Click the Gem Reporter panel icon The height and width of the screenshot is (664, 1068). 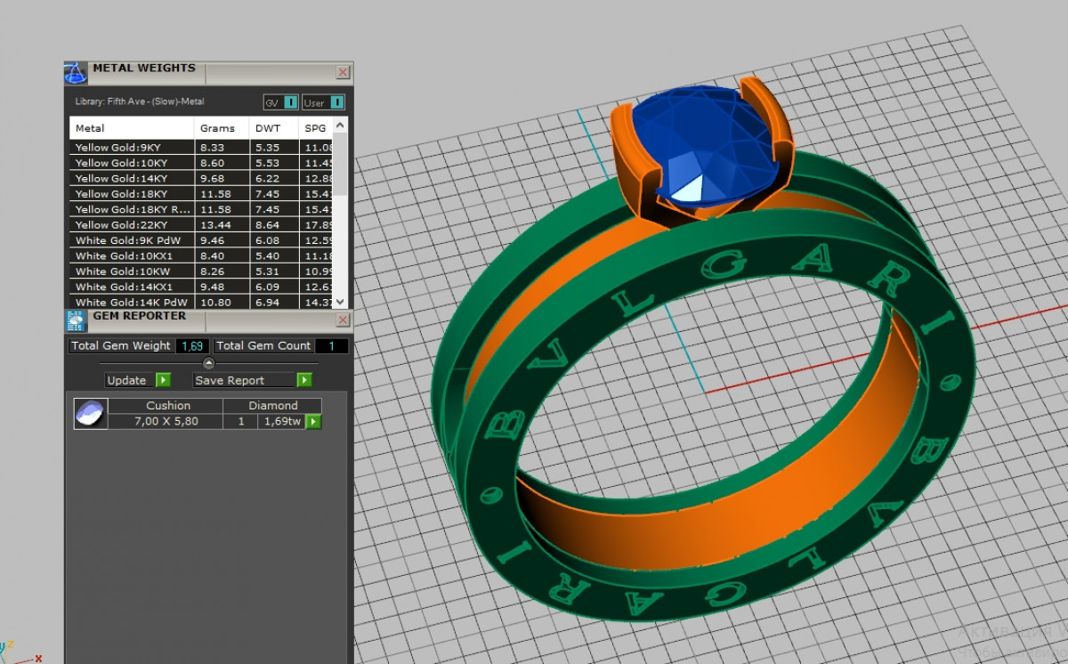click(x=76, y=321)
